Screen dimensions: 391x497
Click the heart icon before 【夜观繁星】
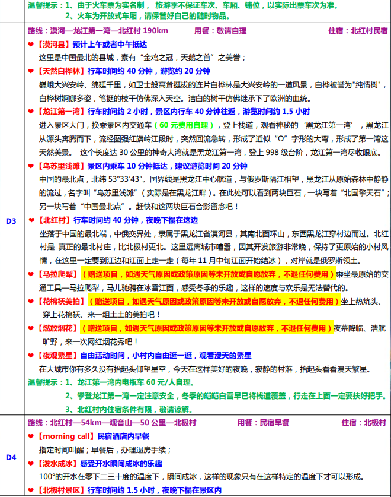31,356
